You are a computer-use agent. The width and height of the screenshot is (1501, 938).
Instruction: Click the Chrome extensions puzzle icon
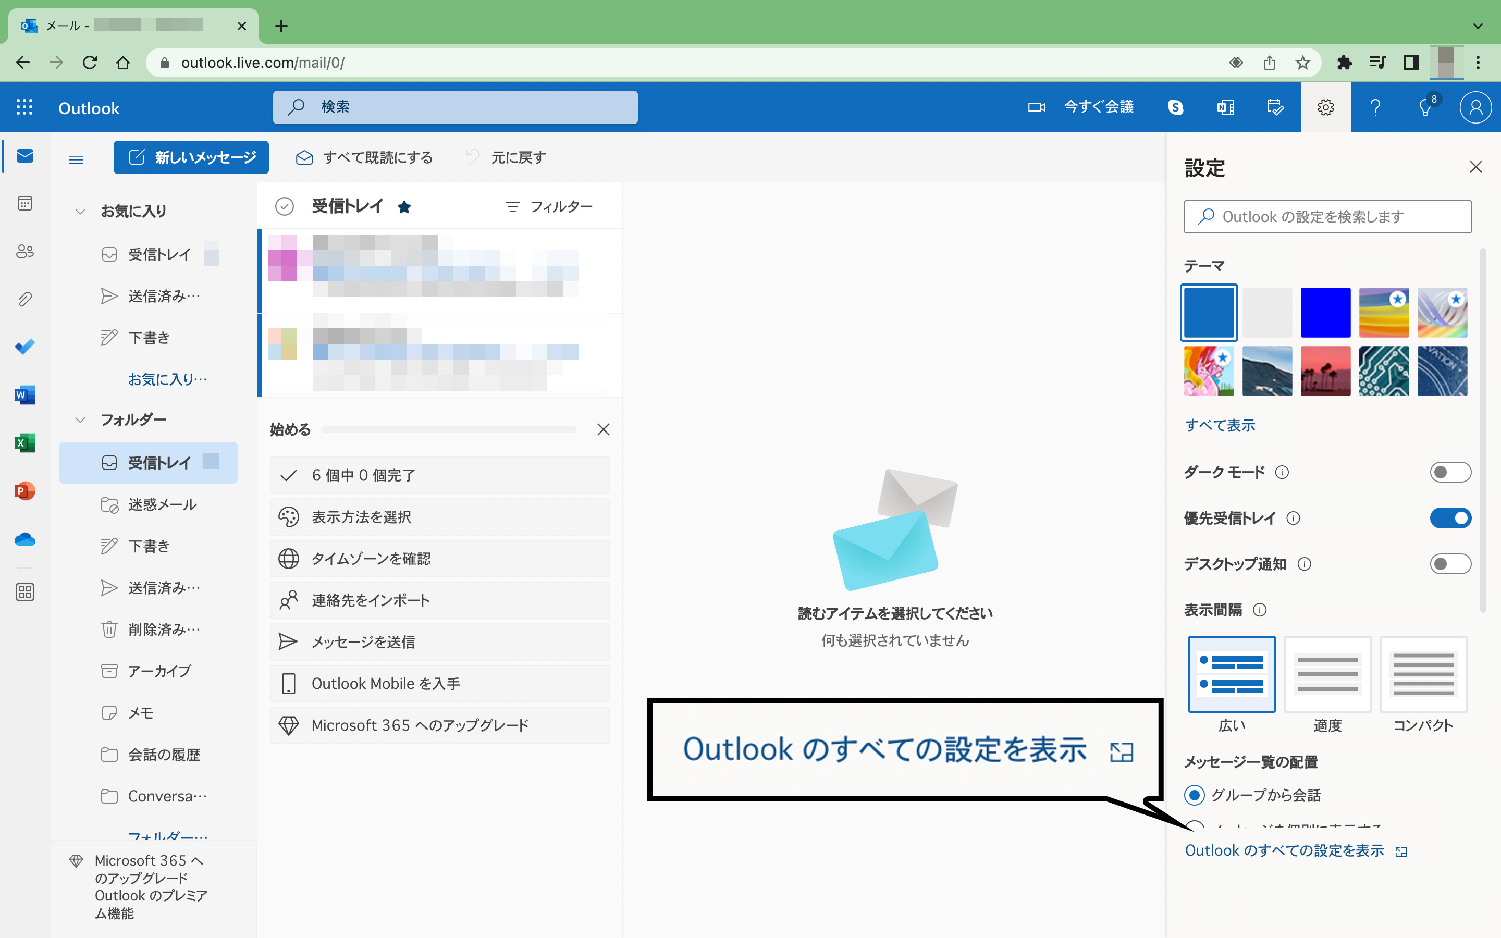click(1344, 63)
